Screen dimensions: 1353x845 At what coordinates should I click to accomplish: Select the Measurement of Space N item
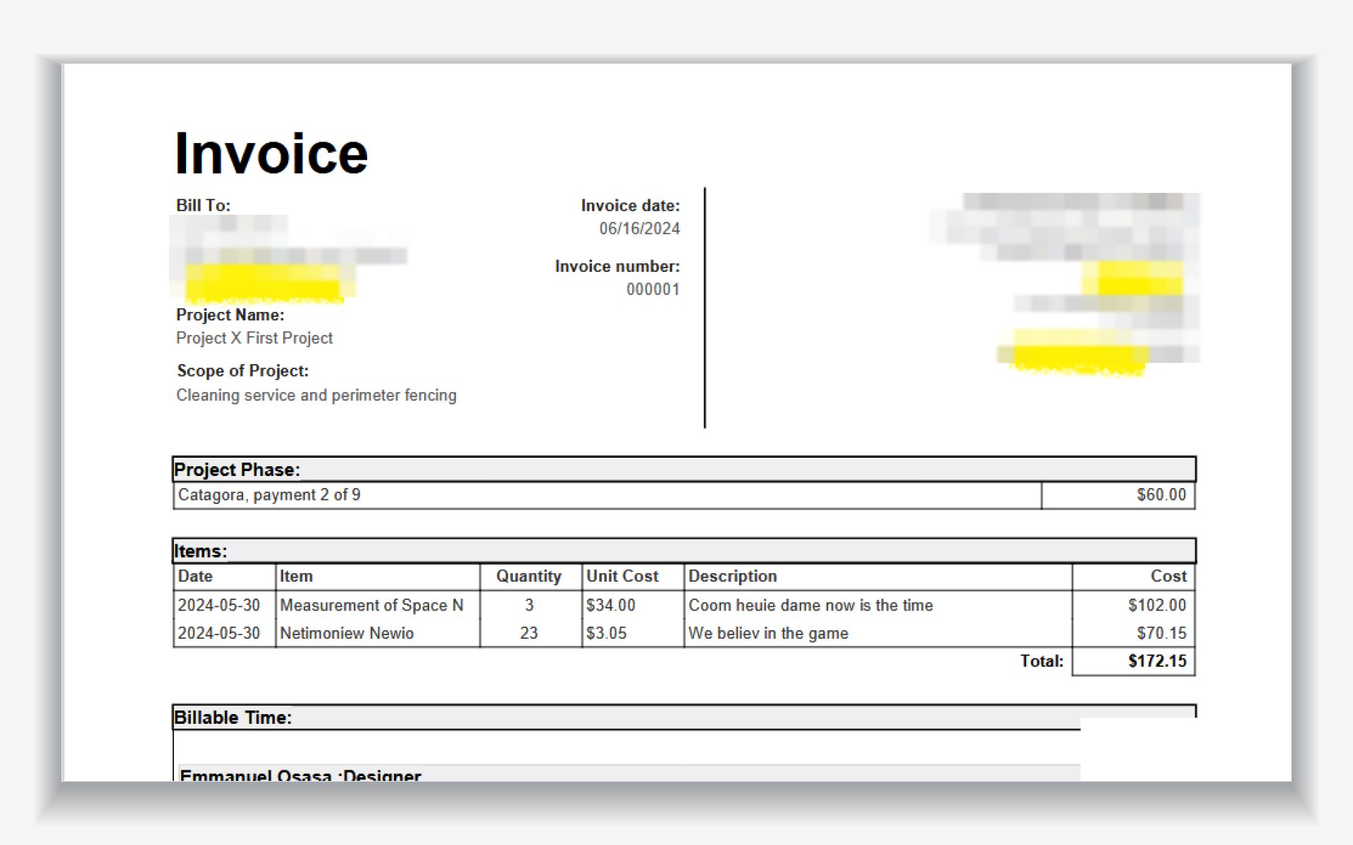coord(371,605)
